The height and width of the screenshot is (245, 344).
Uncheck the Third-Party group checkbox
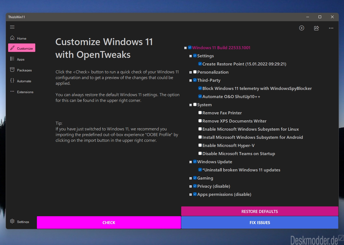195,80
